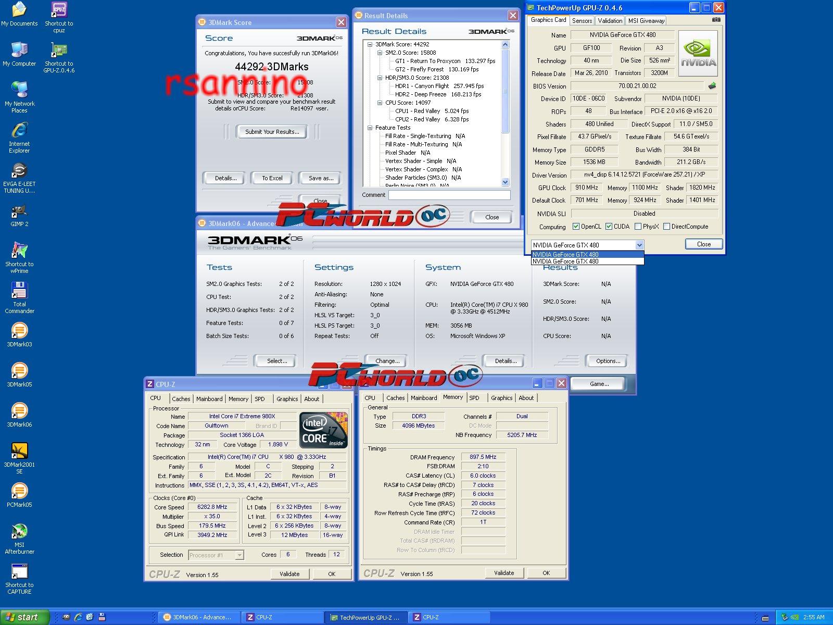Collapse CPU Score: 14097 tree node
This screenshot has width=833, height=625.
coord(380,103)
